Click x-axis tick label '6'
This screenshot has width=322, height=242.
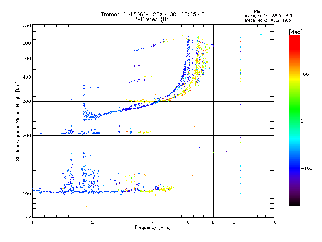(x=188, y=222)
